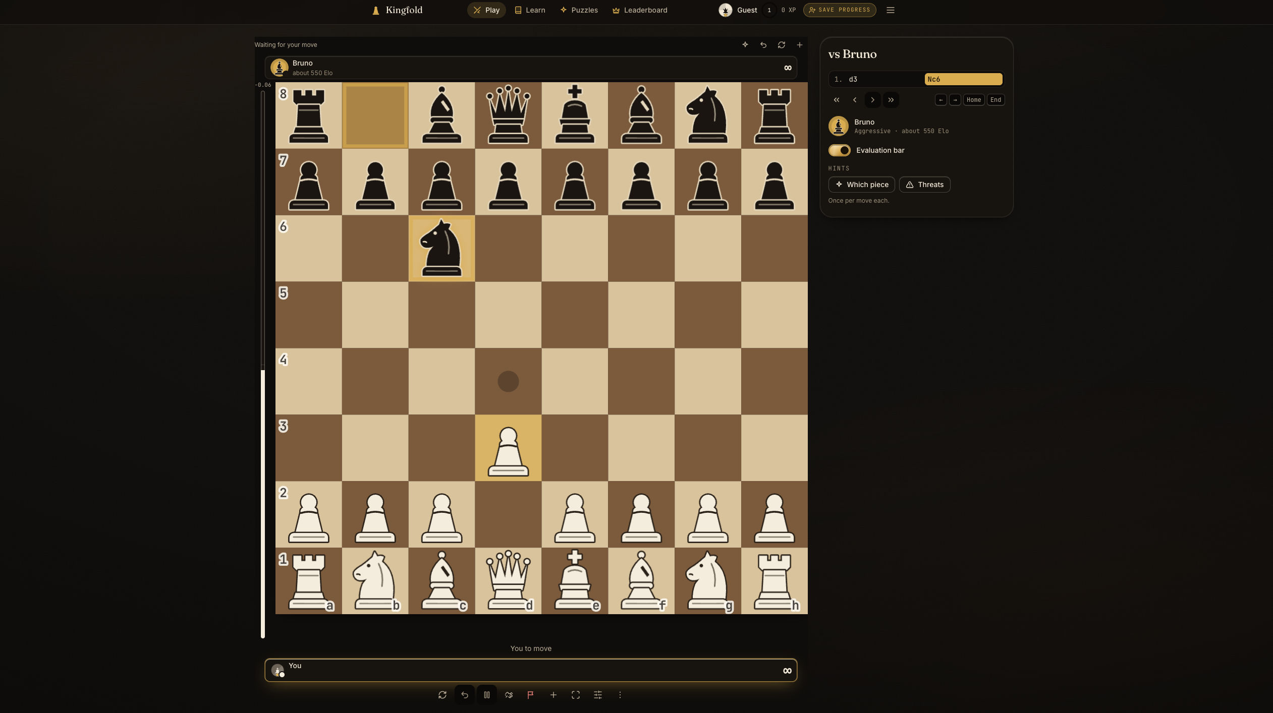Select move Nc6 in the move list
Image resolution: width=1273 pixels, height=713 pixels.
coord(963,79)
